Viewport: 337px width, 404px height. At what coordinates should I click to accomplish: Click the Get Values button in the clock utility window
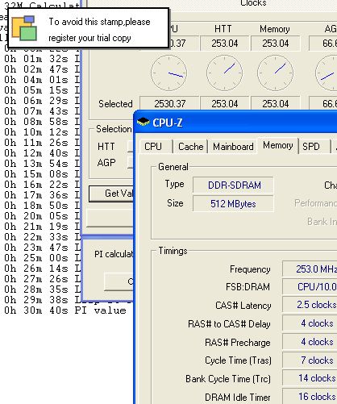pos(111,194)
